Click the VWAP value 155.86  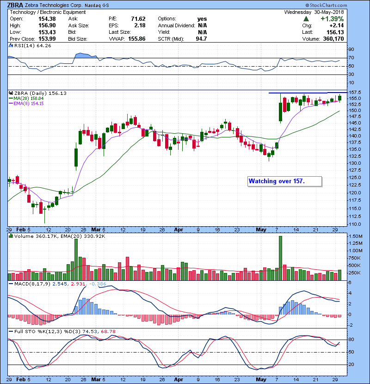click(136, 39)
